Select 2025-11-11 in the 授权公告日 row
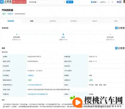This screenshot has width=125, height=109. point(93,61)
